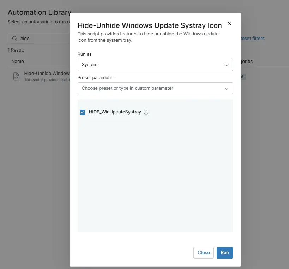Click the gray category tag badge

pyautogui.click(x=243, y=76)
